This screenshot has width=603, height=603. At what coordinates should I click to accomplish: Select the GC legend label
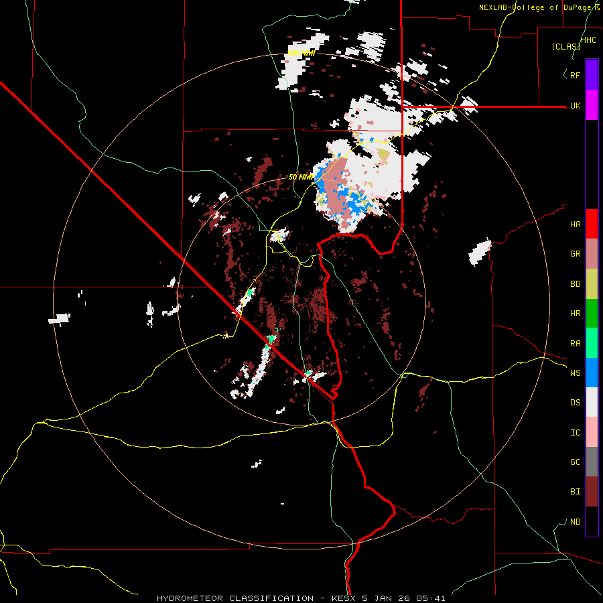pos(575,462)
